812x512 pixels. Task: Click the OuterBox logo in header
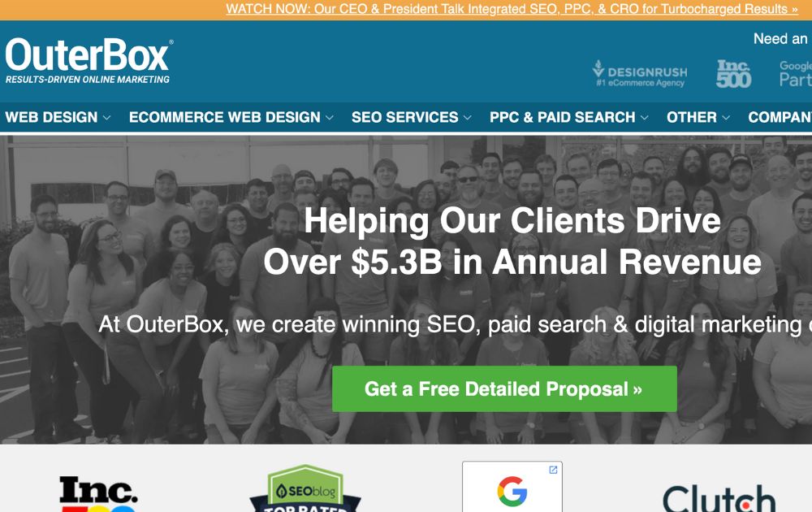89,61
